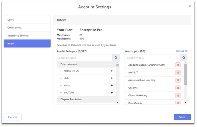The image size is (197, 127).
Task: Delete Chrome topic trash icon
Action: pos(178,88)
